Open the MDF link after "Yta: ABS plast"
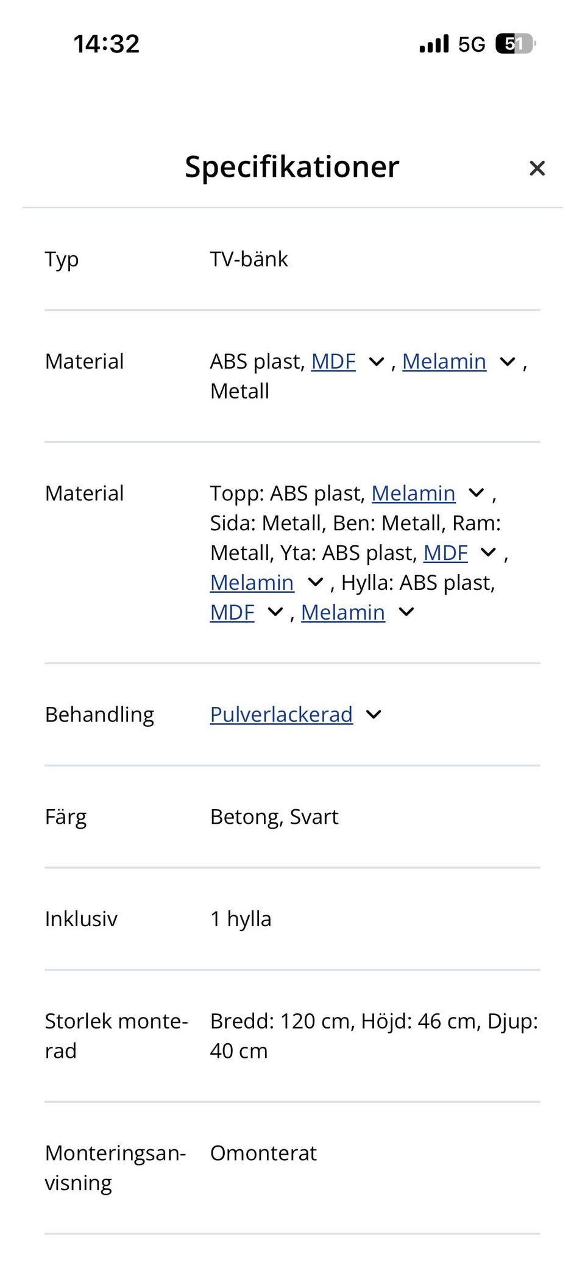The width and height of the screenshot is (585, 1268). [x=445, y=553]
